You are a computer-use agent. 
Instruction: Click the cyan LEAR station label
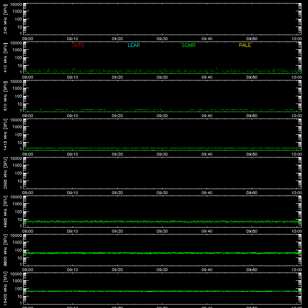click(134, 45)
